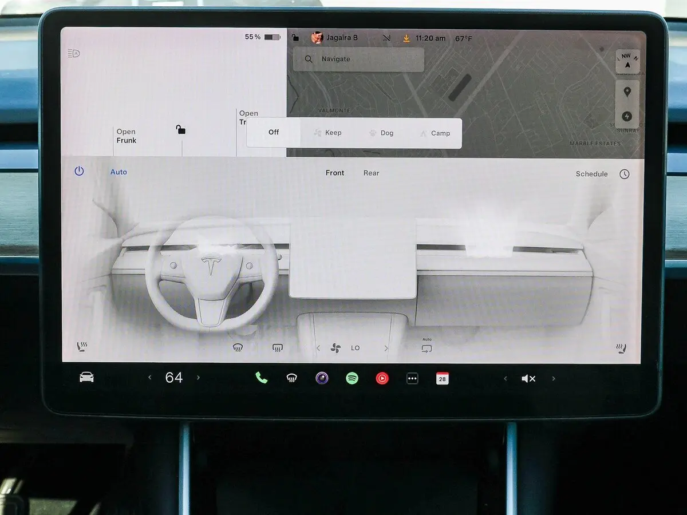Screen dimensions: 687x515
Task: Toggle the driver seat heater
Action: 82,347
